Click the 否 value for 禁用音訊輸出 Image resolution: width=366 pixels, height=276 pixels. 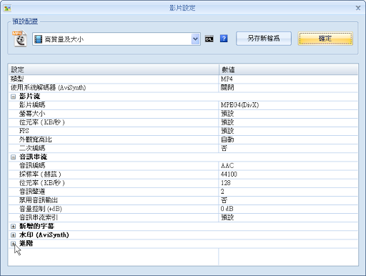224,200
